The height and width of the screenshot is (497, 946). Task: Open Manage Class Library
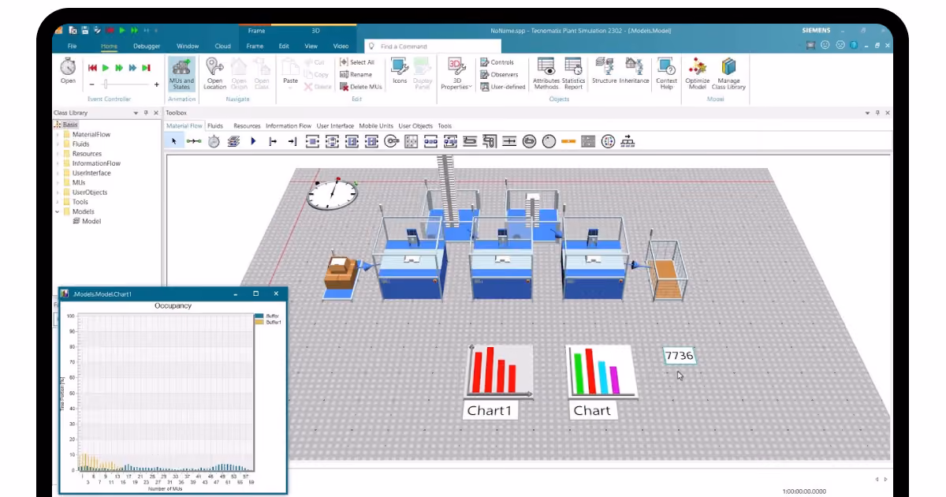coord(728,73)
